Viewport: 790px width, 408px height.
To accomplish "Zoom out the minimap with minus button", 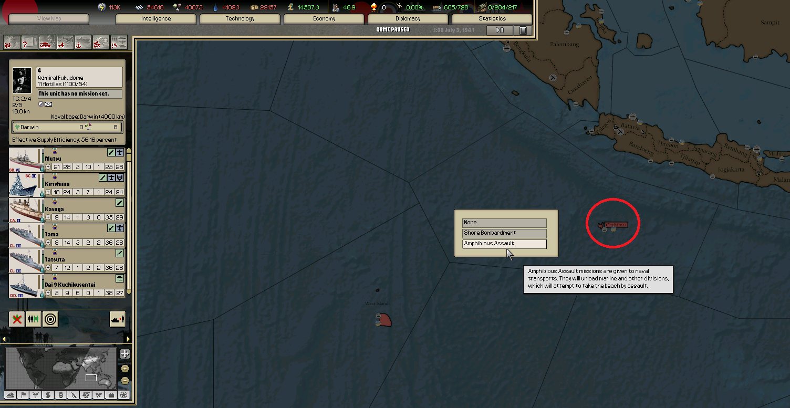I will coord(124,381).
